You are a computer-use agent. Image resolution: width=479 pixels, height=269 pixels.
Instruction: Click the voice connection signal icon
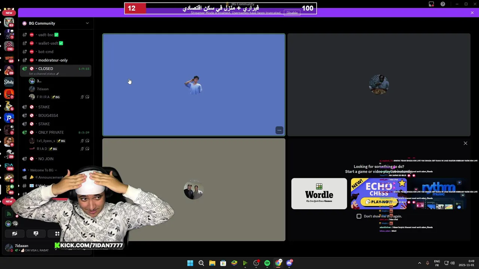(x=9, y=214)
